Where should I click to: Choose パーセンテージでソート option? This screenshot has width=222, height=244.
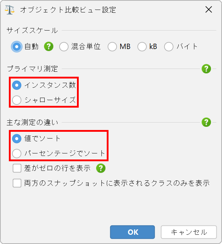click(x=17, y=153)
